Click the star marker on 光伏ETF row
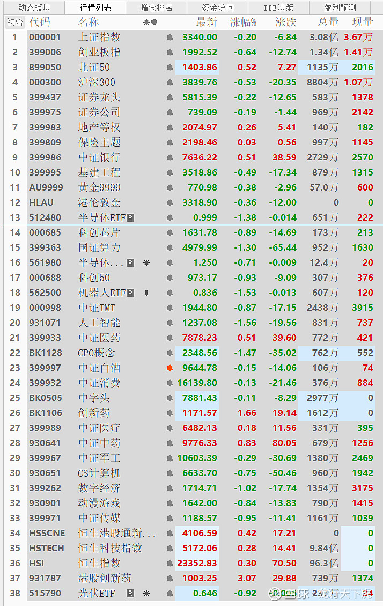The width and height of the screenshot is (383, 606). 146,593
